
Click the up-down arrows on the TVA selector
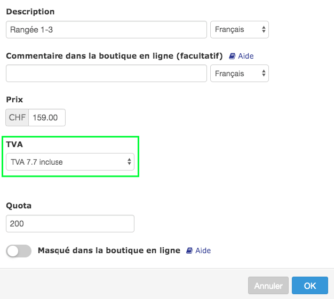coord(129,161)
